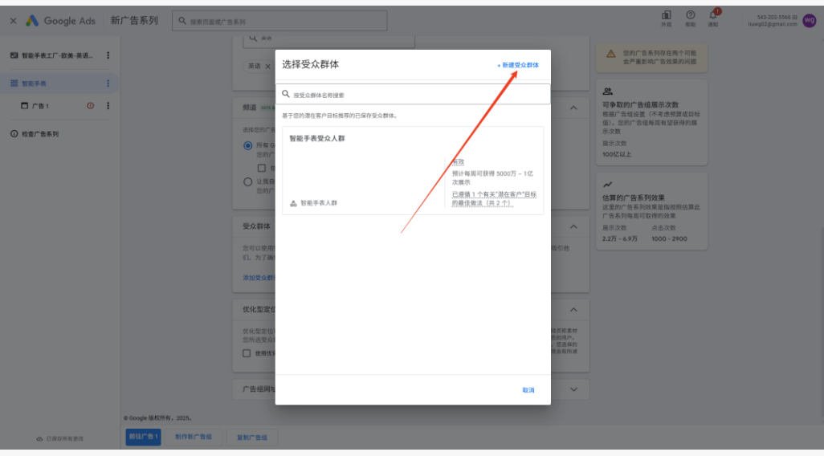Select the first channel radio button
Viewport: 824px width, 456px height.
click(x=248, y=145)
